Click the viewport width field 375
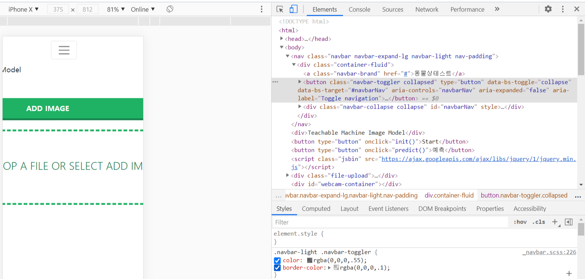Screen dimensions: 585x279 coord(58,9)
